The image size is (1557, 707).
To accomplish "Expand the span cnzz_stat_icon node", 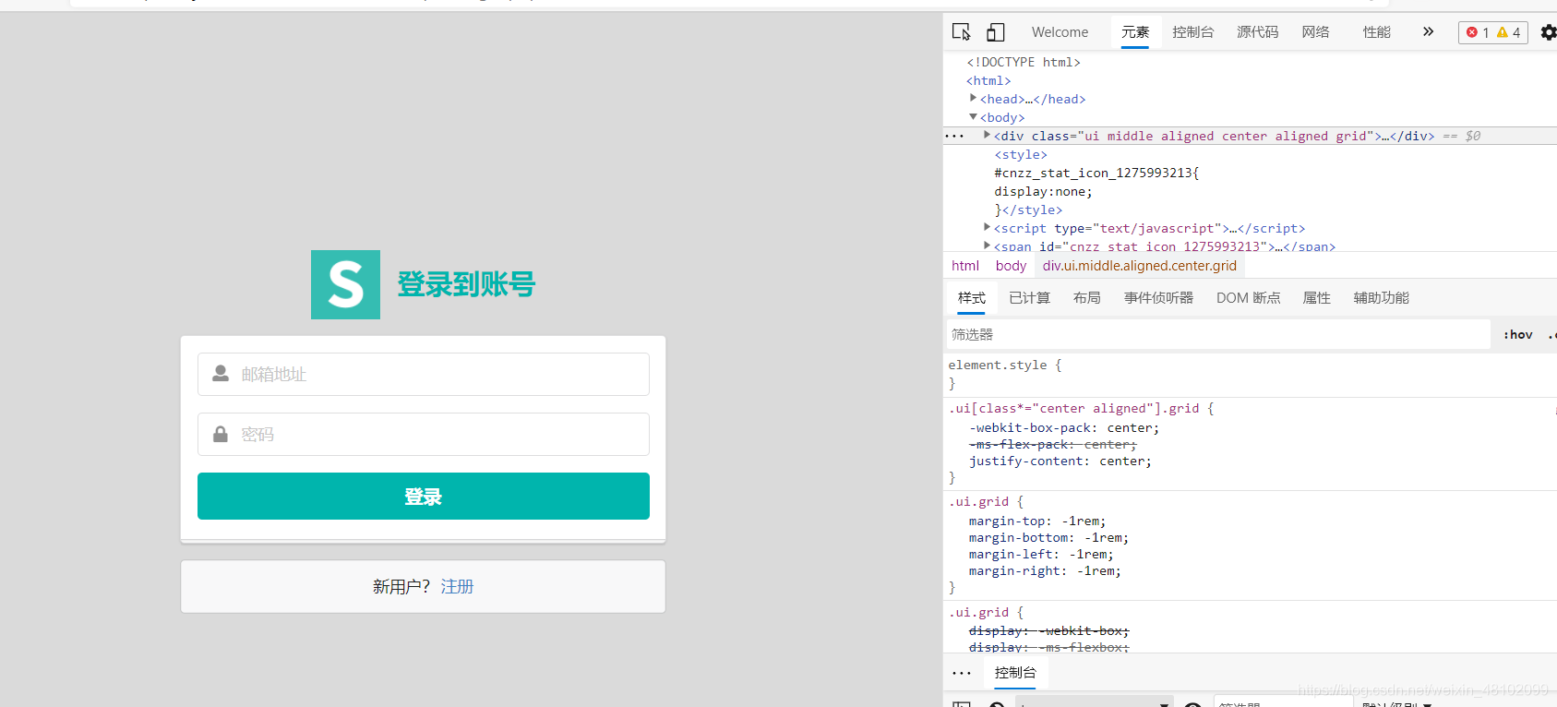I will 987,246.
